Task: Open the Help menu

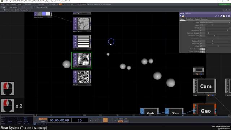Action: (19, 4)
